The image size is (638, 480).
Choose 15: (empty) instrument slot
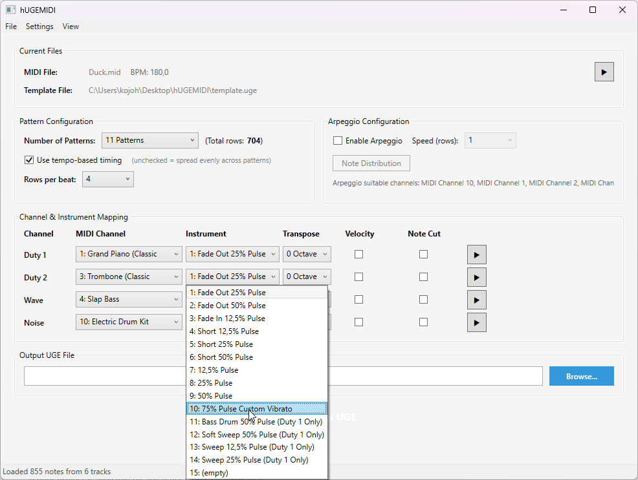point(257,473)
